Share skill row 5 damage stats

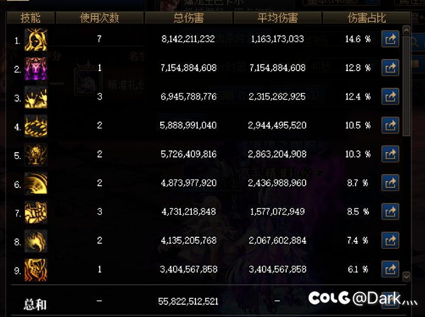[x=390, y=154]
